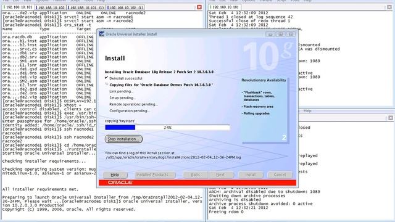Viewport: 395px width, 222px height.
Task: Click the progress icon beside Copying files
Action: point(106,84)
